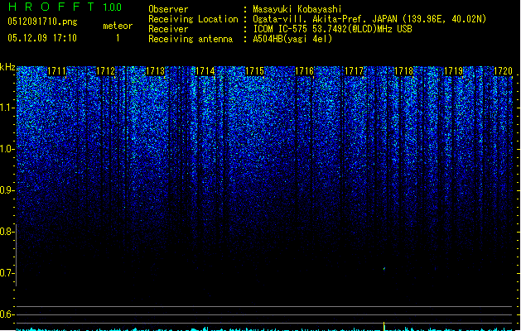
Task: Click the 1714 time marker
Action: (205, 71)
